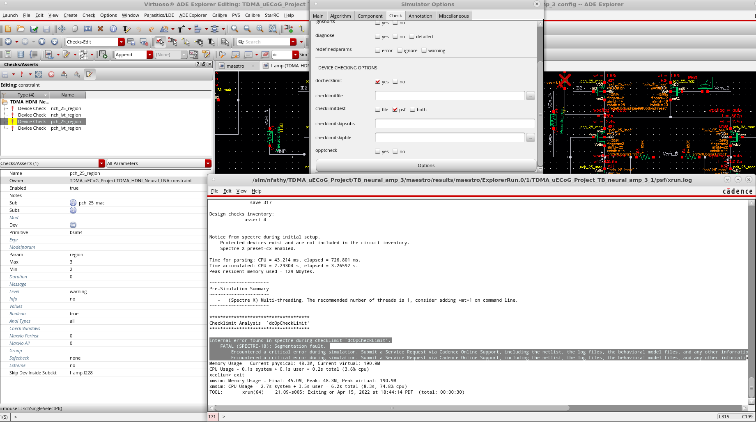Open the Type (4) column filter dropdown
The width and height of the screenshot is (756, 422).
(x=46, y=95)
